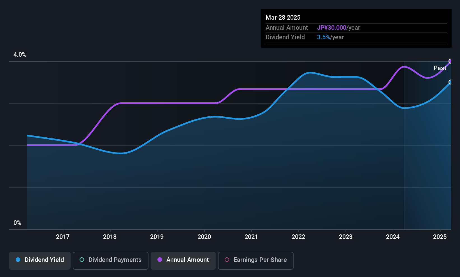The height and width of the screenshot is (277, 460).
Task: Select the blue end marker on Dividend Yield line
Action: tap(450, 82)
